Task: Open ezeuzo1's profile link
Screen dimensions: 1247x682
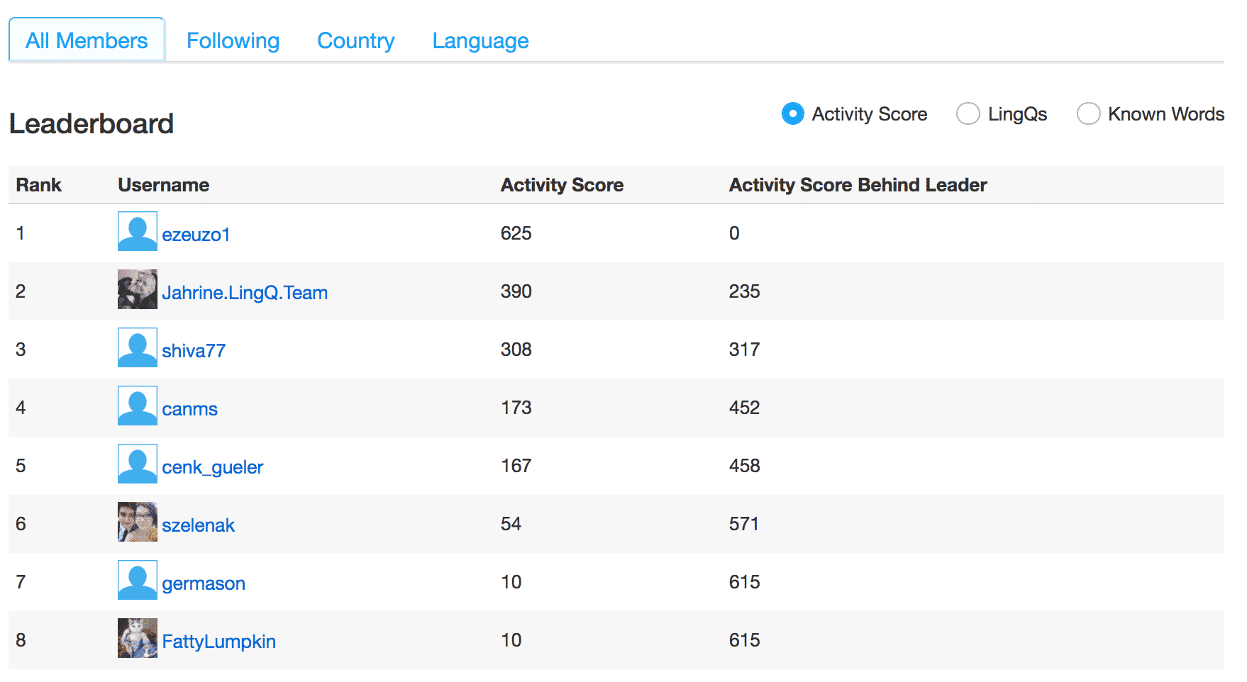Action: click(196, 235)
